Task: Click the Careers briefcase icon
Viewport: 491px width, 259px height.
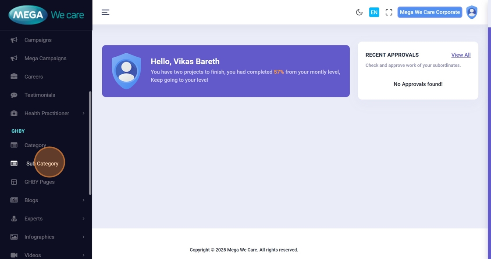Action: click(14, 76)
